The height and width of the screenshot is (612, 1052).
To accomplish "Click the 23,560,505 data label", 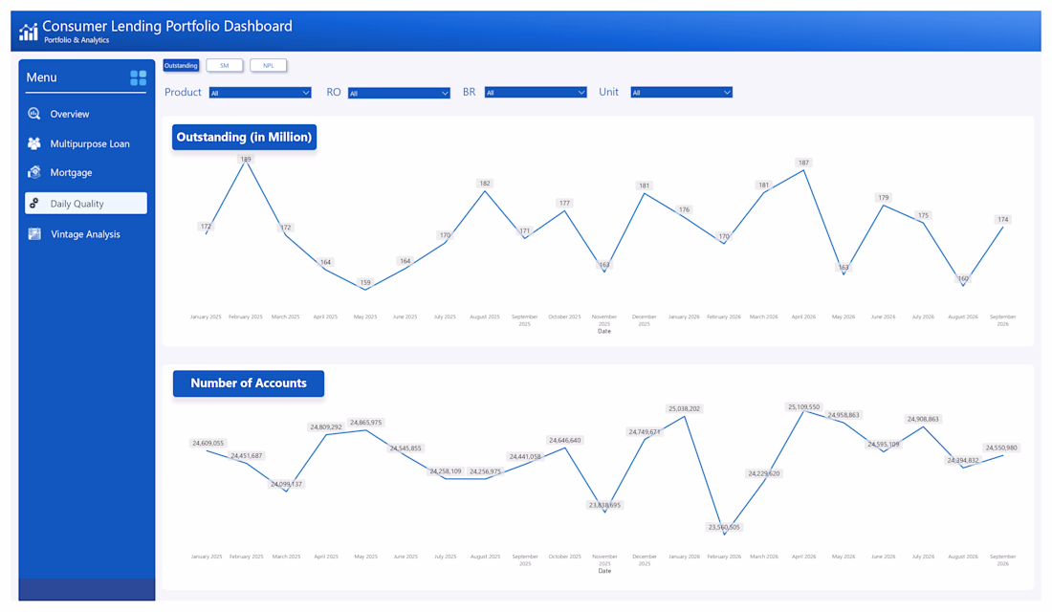I will (x=724, y=527).
